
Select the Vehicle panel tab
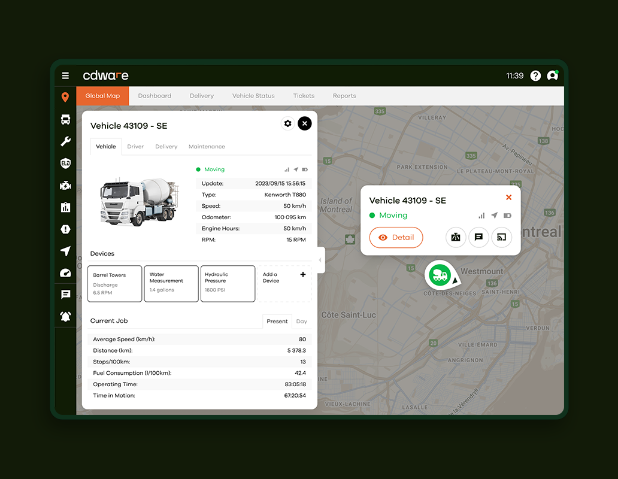click(105, 147)
